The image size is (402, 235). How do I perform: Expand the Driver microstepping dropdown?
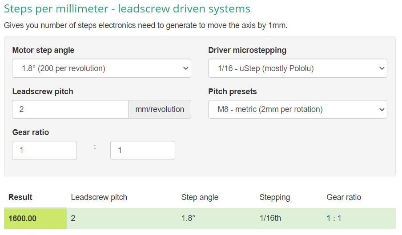(297, 68)
